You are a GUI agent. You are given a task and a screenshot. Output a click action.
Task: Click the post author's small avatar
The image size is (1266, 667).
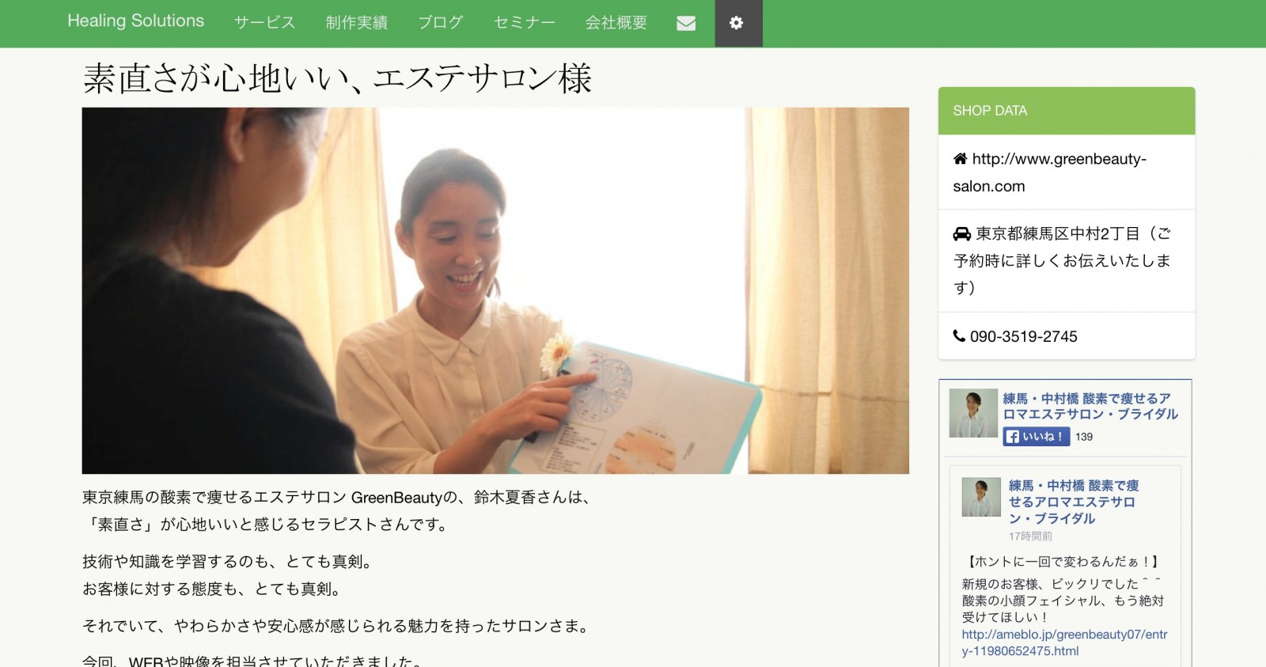[981, 497]
